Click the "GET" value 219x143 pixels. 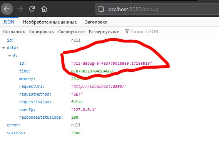77,94
